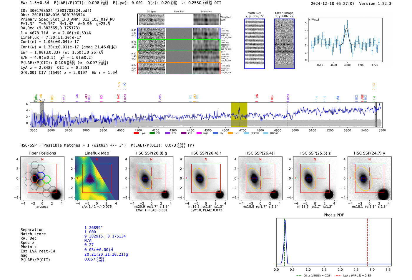Click the yellow highlighted band in the spectrum
The height and width of the screenshot is (280, 412).
click(x=239, y=115)
